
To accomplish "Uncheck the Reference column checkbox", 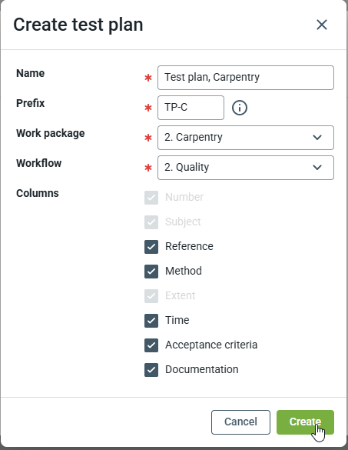I will click(151, 246).
